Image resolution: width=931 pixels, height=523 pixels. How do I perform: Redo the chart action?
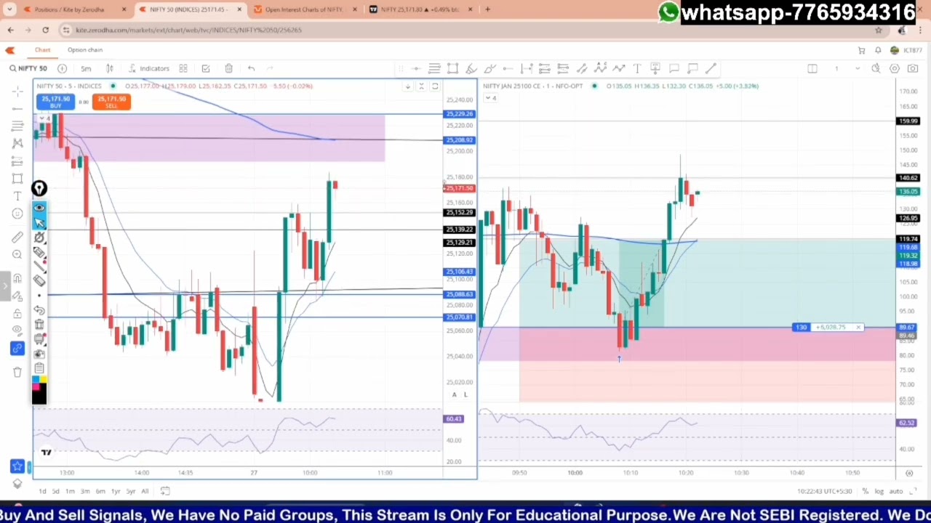[270, 68]
